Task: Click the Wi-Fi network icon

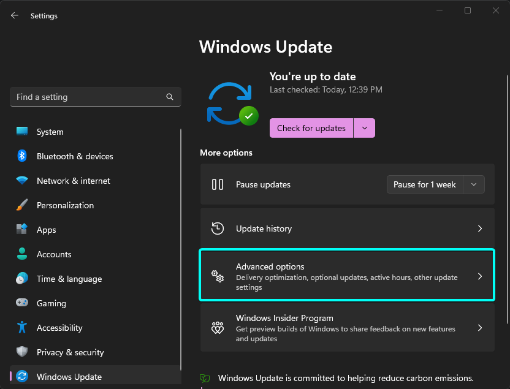Action: tap(22, 180)
